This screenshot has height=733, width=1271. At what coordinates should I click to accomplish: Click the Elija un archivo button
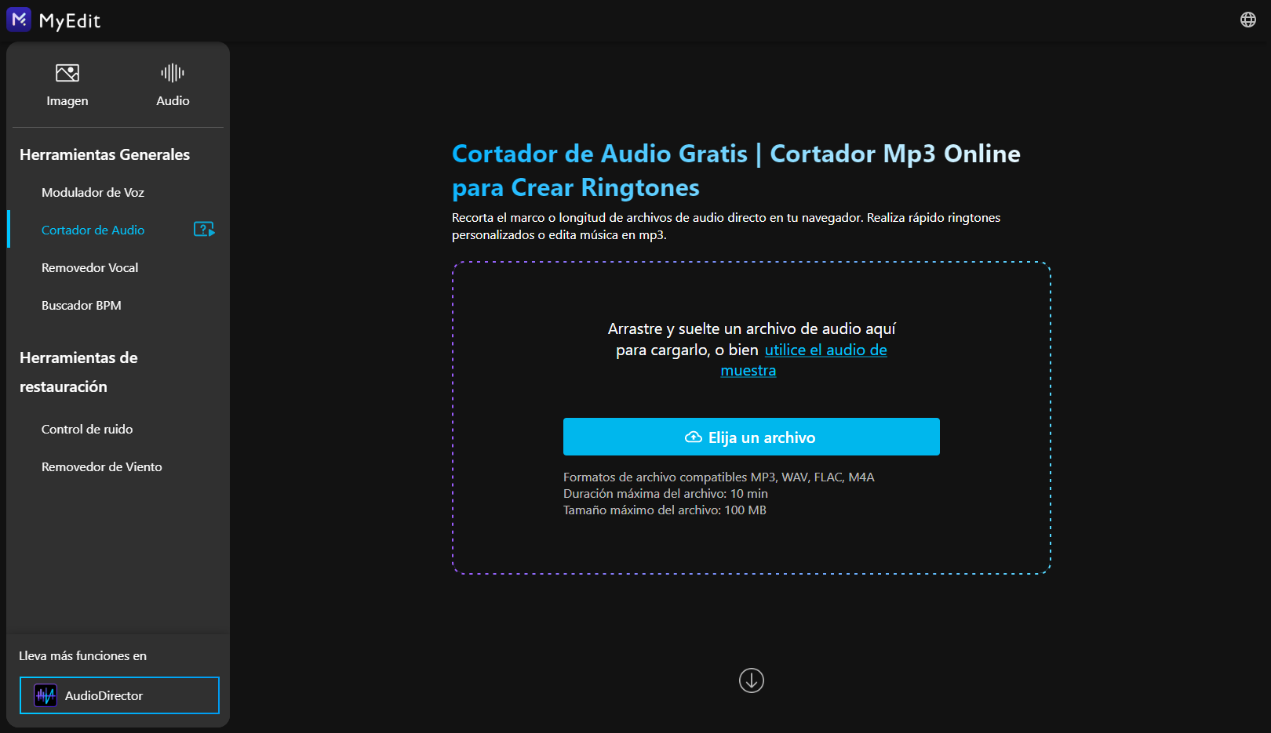pyautogui.click(x=752, y=437)
